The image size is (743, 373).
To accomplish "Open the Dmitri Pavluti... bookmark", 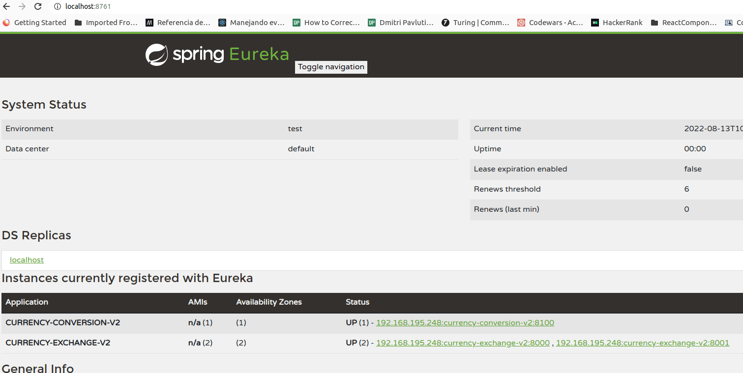I will tap(401, 23).
